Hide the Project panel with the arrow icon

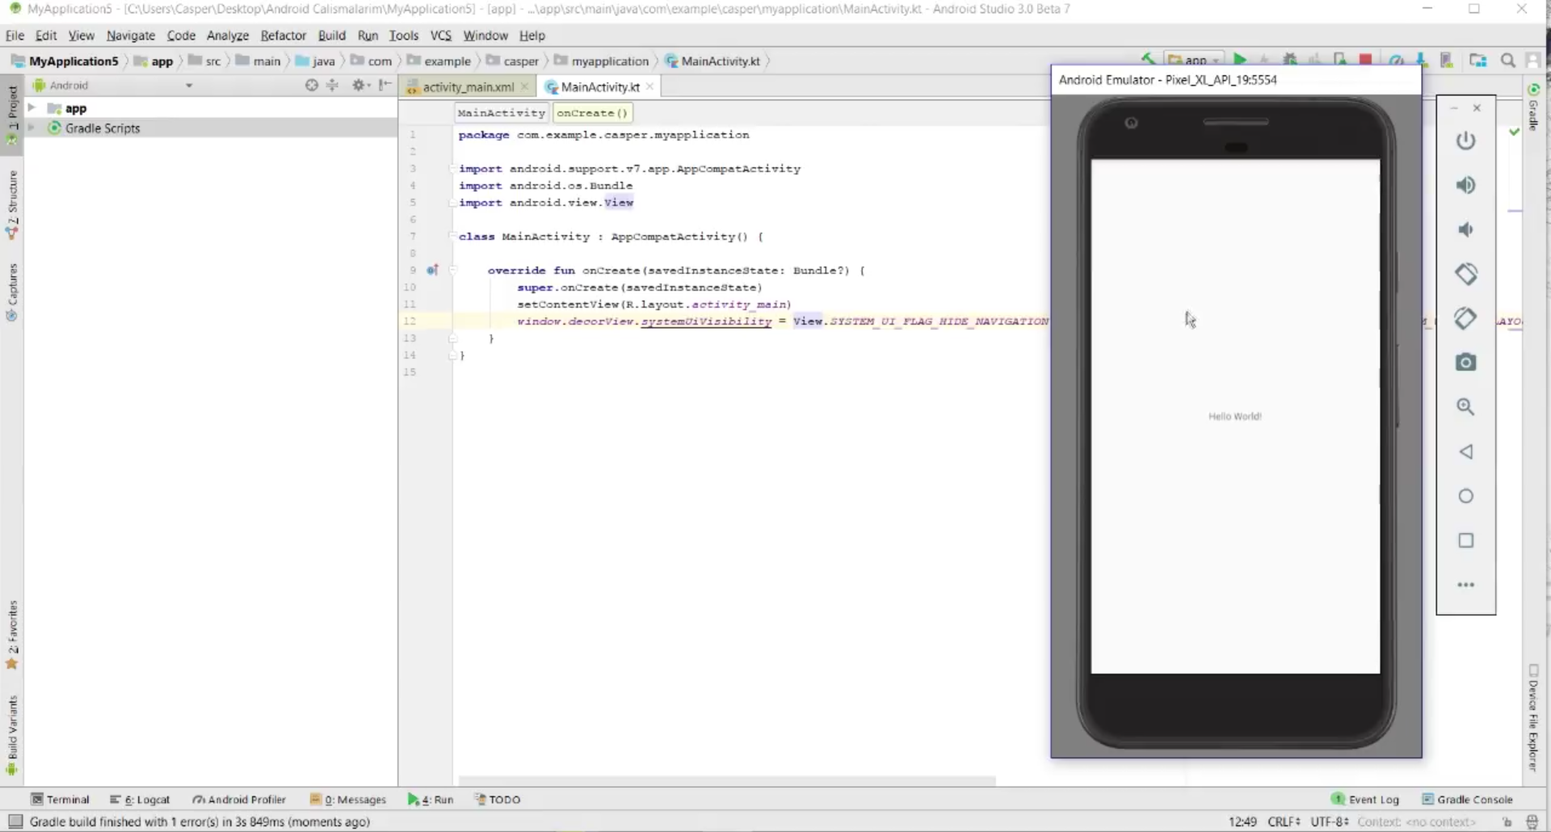(385, 85)
